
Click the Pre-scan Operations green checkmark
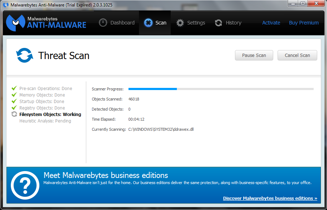pos(14,88)
